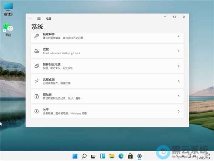
Task: Open the 投影到此电脑 settings entry
Action: point(107,66)
